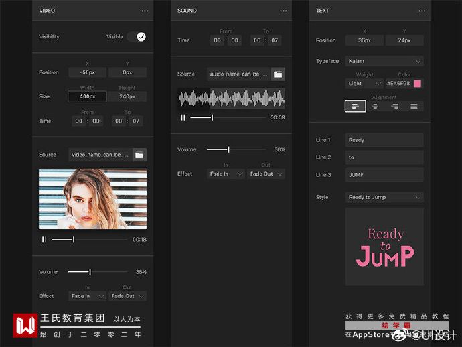Click the Sound volume 38% value
The width and height of the screenshot is (462, 347).
click(x=280, y=150)
